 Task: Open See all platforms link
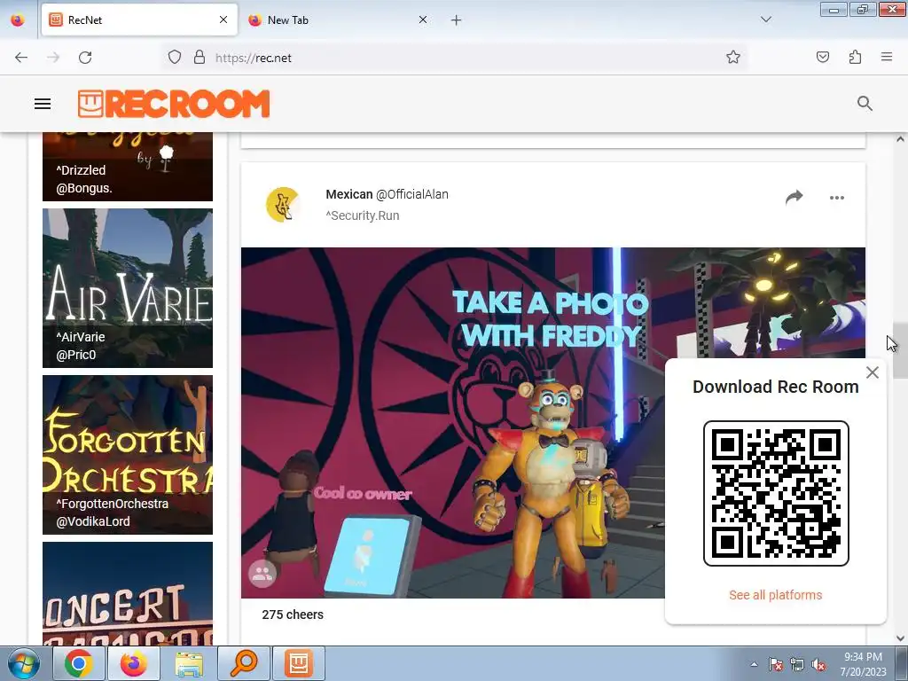tap(775, 595)
